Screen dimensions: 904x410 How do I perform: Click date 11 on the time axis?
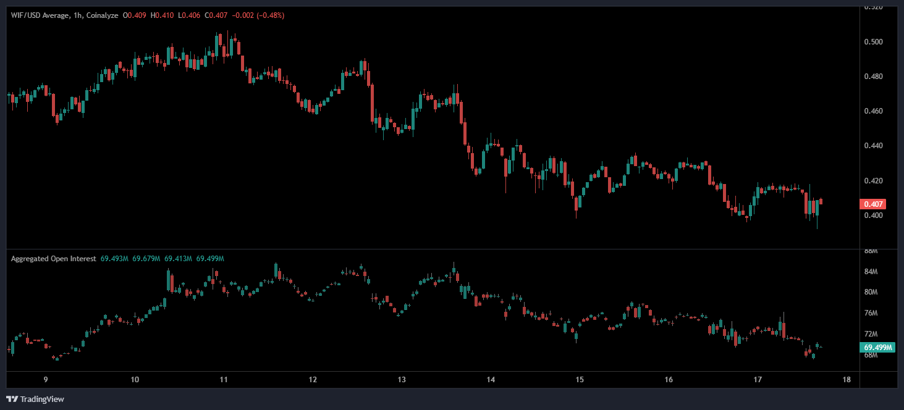click(x=224, y=379)
